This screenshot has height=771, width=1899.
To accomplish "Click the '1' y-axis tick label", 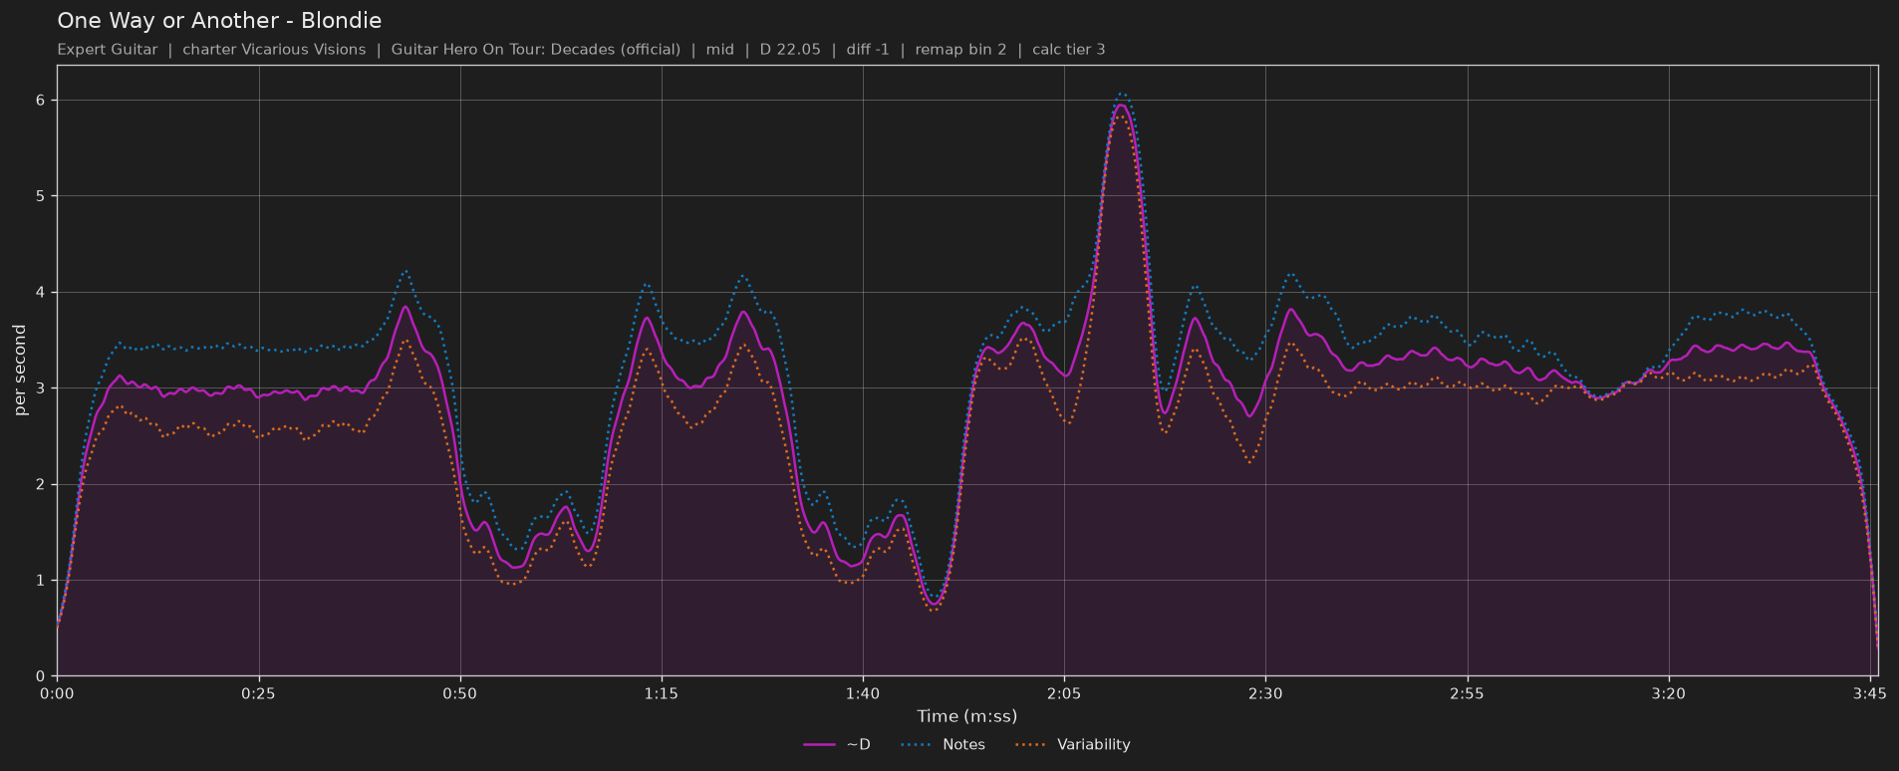I will click(x=42, y=581).
